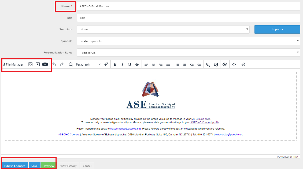The image size is (303, 169).
Task: Click the Name input field
Action: 189,6
